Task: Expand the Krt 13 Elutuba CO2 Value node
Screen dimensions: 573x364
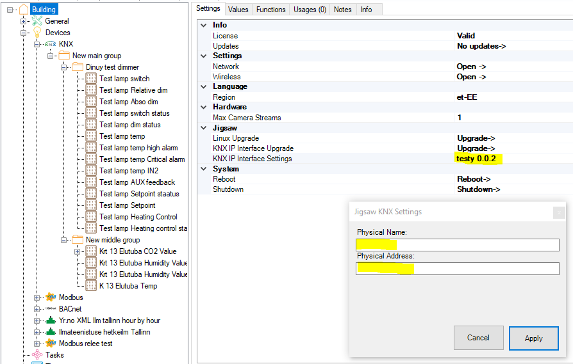Action: (x=78, y=251)
